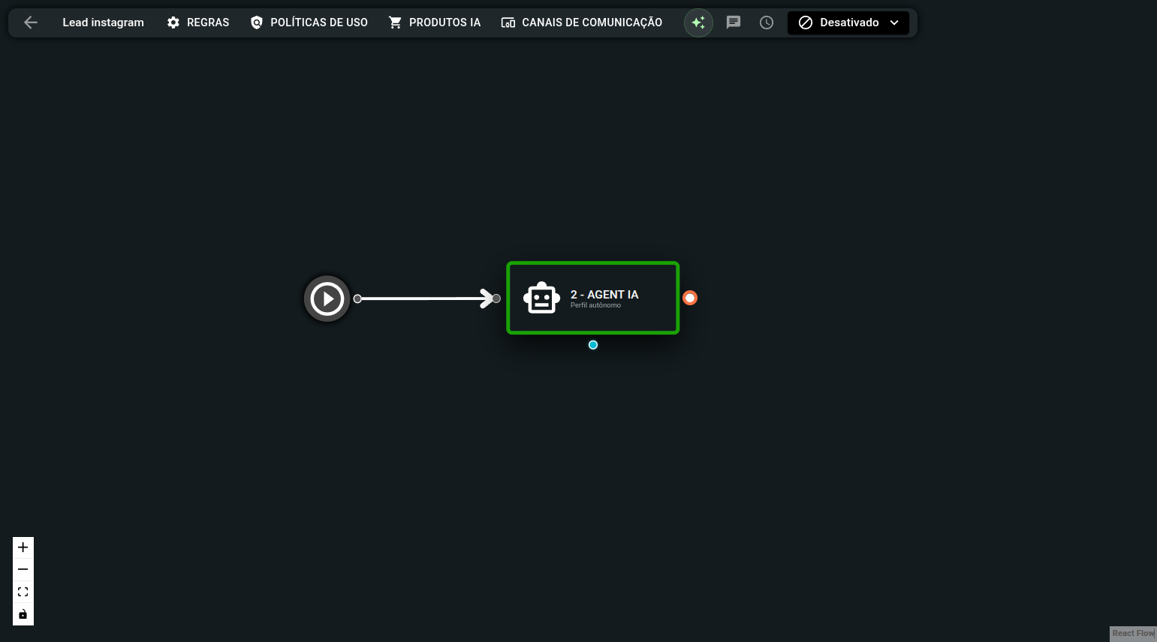Click the blue bottom handle under Agent node
This screenshot has width=1157, height=642.
click(593, 345)
